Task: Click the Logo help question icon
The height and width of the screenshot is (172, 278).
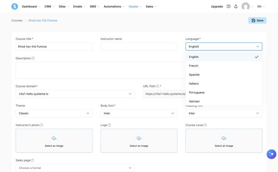Action: coord(109,125)
